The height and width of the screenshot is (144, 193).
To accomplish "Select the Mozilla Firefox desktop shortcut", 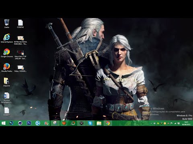I will point(7,68).
